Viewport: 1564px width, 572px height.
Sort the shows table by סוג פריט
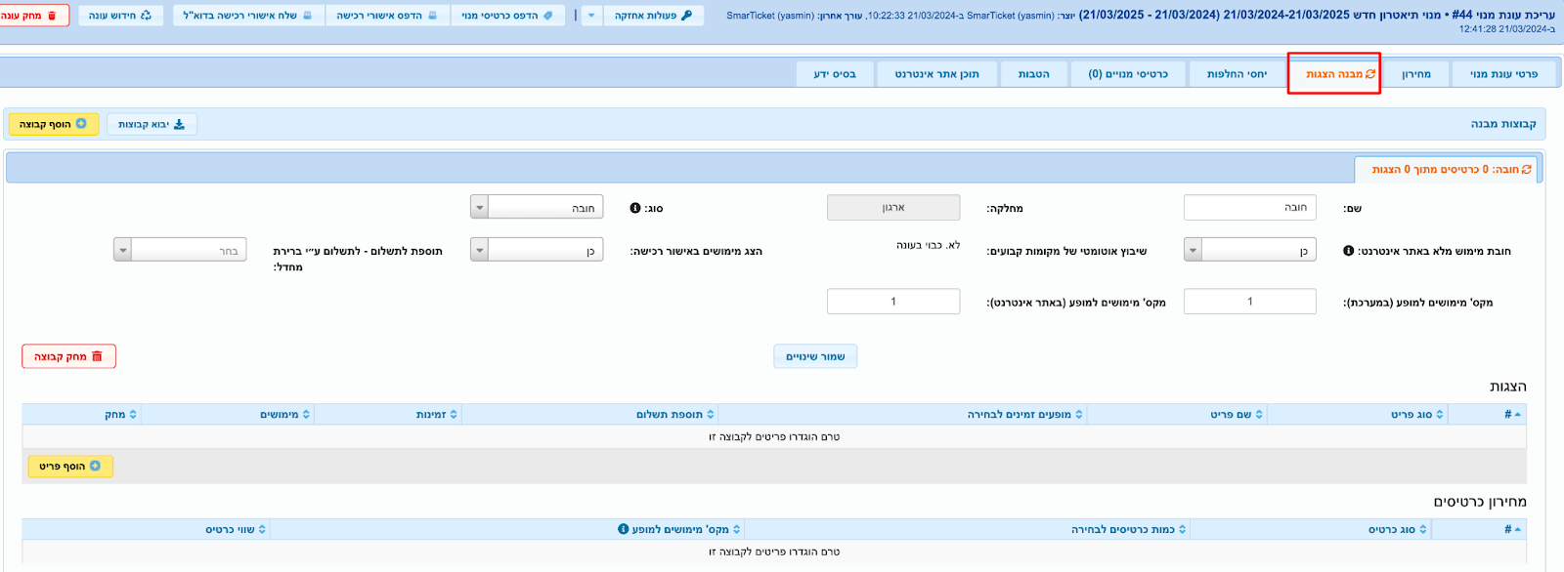(1417, 414)
